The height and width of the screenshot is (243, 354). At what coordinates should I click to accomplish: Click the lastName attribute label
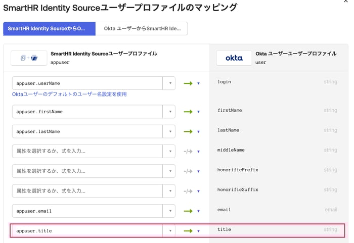(x=228, y=130)
